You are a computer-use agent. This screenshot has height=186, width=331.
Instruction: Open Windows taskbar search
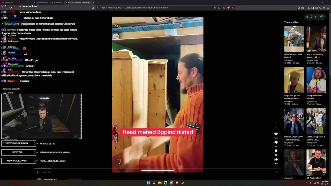(154, 183)
